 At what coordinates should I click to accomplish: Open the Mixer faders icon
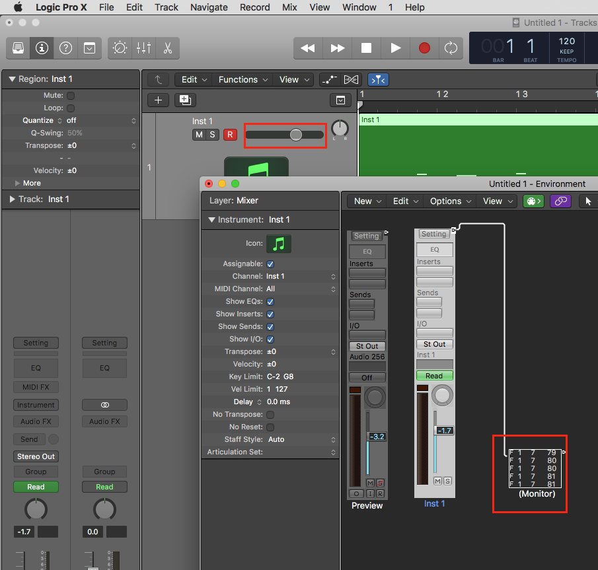143,48
